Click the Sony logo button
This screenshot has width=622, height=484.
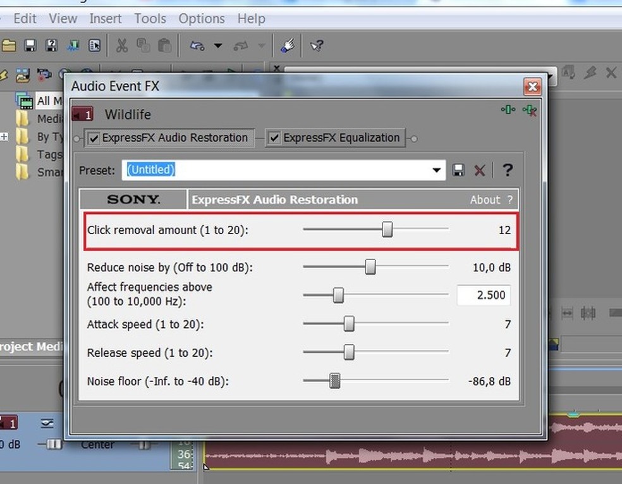[x=133, y=200]
